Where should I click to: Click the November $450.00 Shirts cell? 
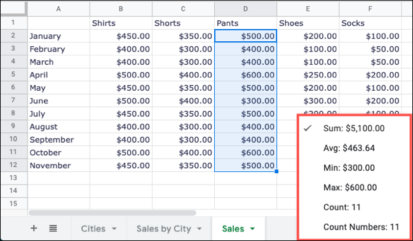click(x=121, y=166)
